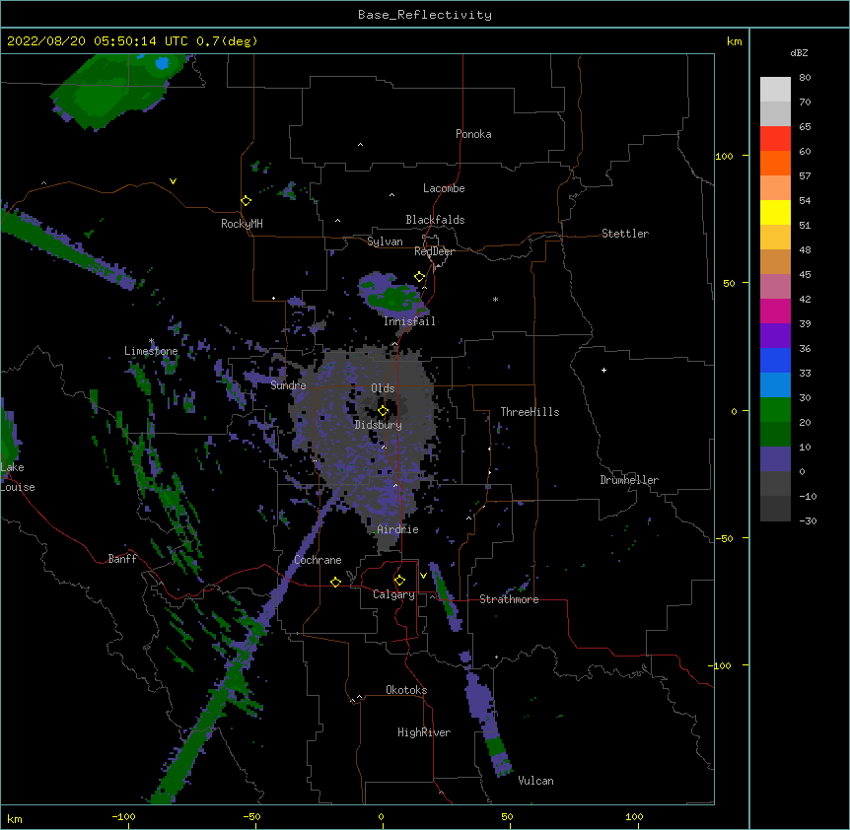Click the yellow diamond marker above Calgary label
Image resolution: width=850 pixels, height=830 pixels.
point(400,581)
